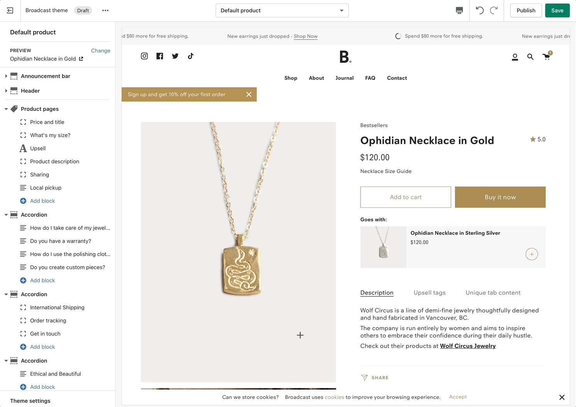Click the Sterling Silver necklace thumbnail

383,247
